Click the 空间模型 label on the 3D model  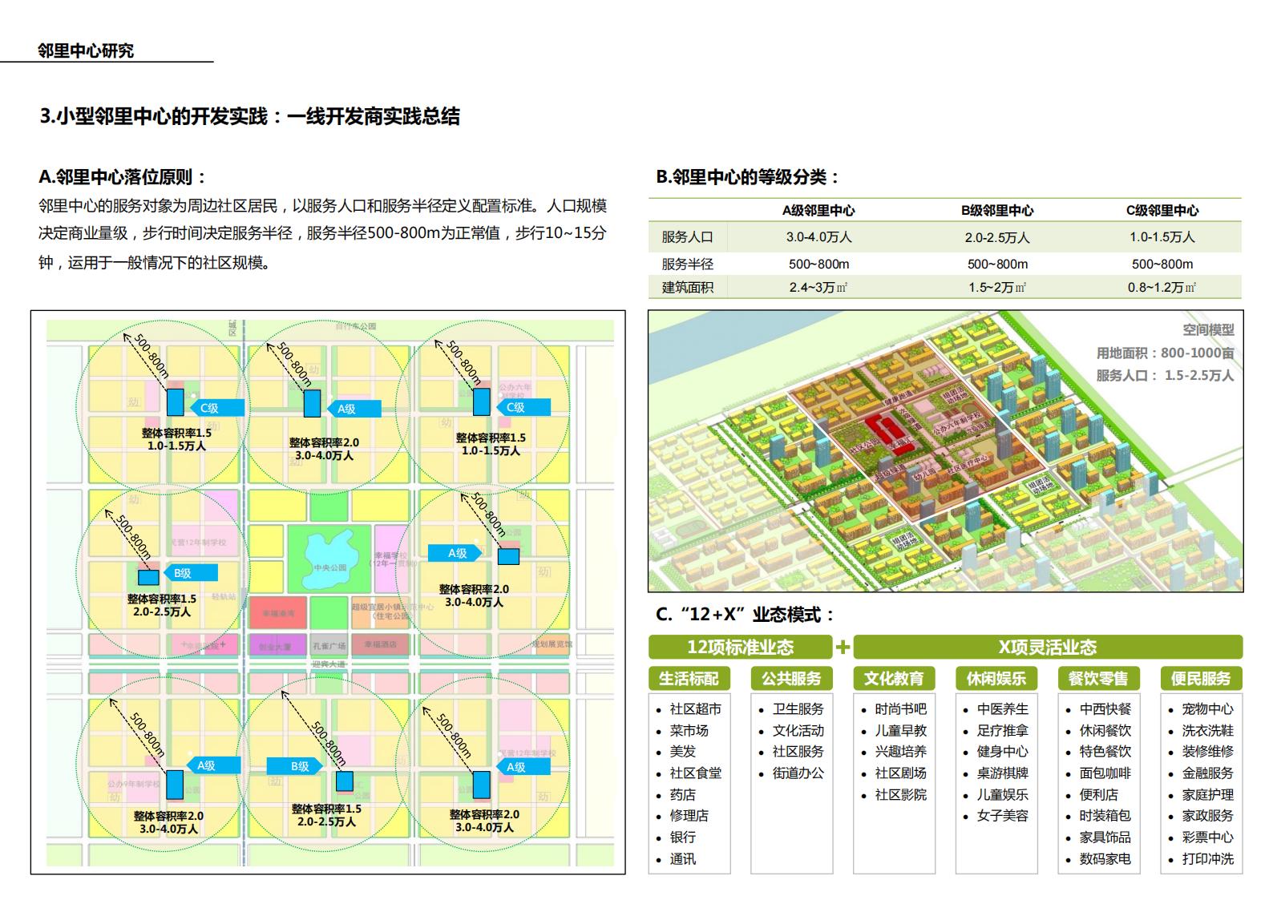click(1208, 329)
